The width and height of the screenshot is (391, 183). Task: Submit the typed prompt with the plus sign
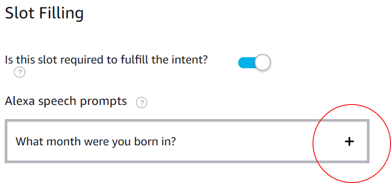click(x=349, y=142)
